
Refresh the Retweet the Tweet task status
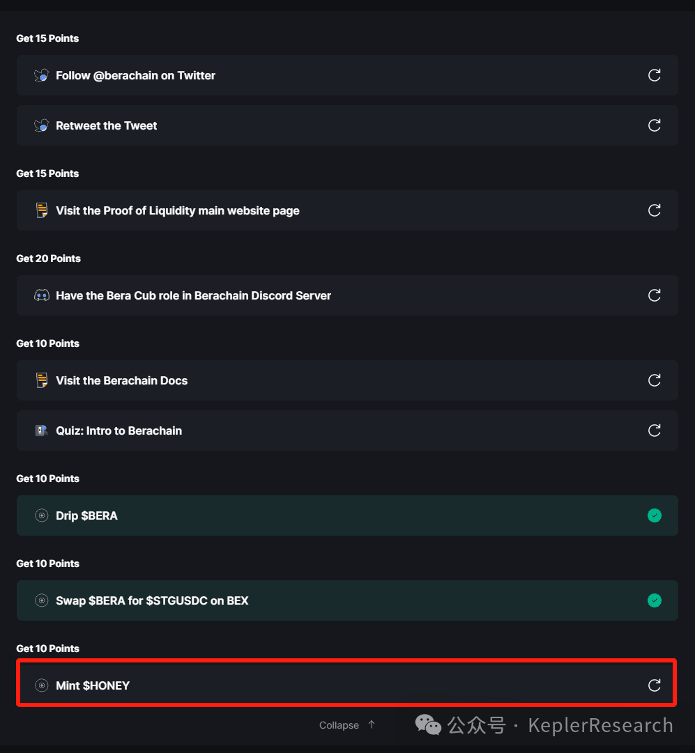[654, 125]
